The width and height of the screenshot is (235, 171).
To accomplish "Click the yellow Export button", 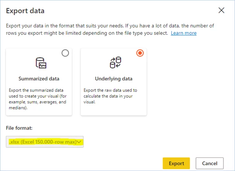I will point(176,163).
